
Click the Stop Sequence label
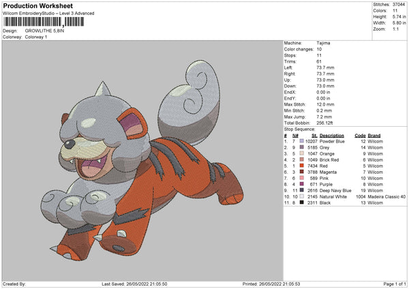[299, 129]
